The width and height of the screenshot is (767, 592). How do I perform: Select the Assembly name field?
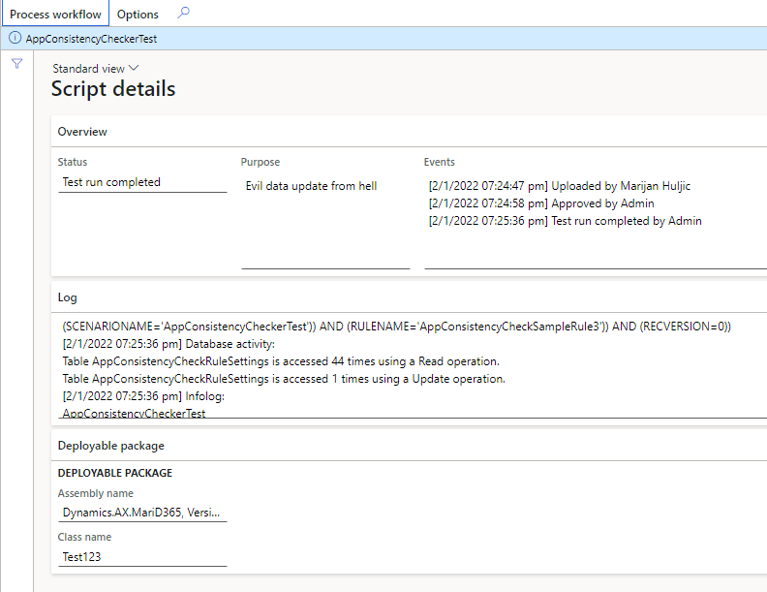142,513
